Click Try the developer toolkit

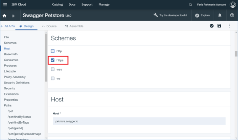click(170, 15)
